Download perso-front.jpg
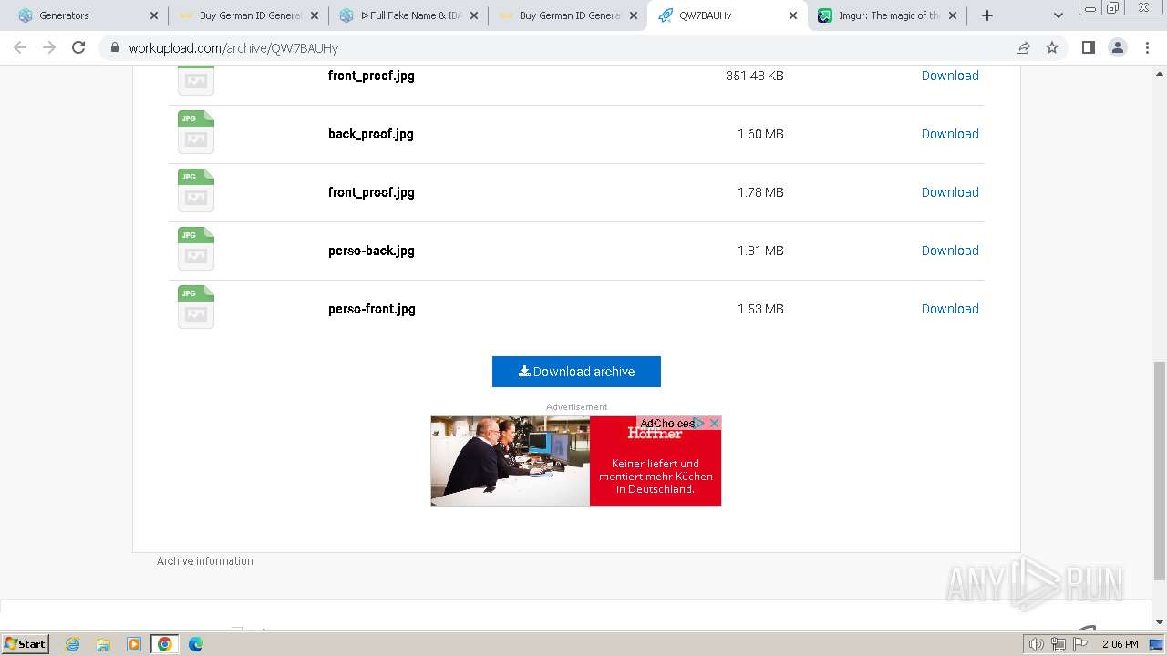Viewport: 1167px width, 656px height. point(950,309)
